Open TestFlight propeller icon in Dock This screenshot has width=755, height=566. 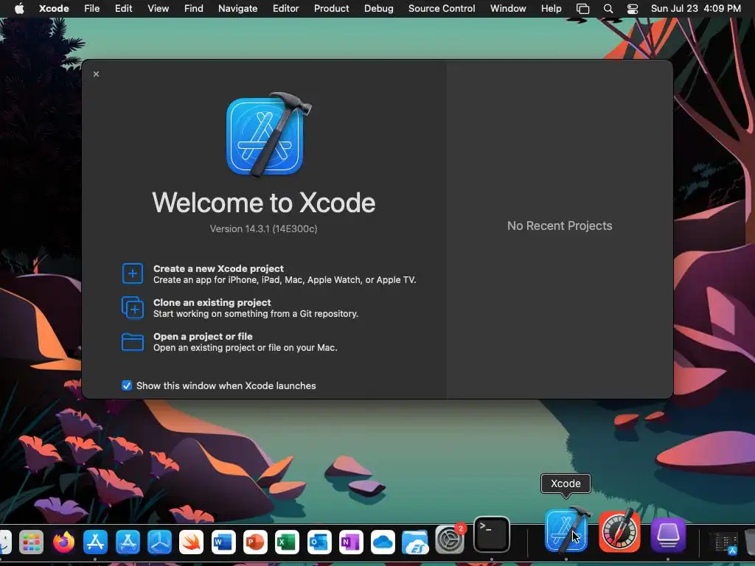[159, 542]
